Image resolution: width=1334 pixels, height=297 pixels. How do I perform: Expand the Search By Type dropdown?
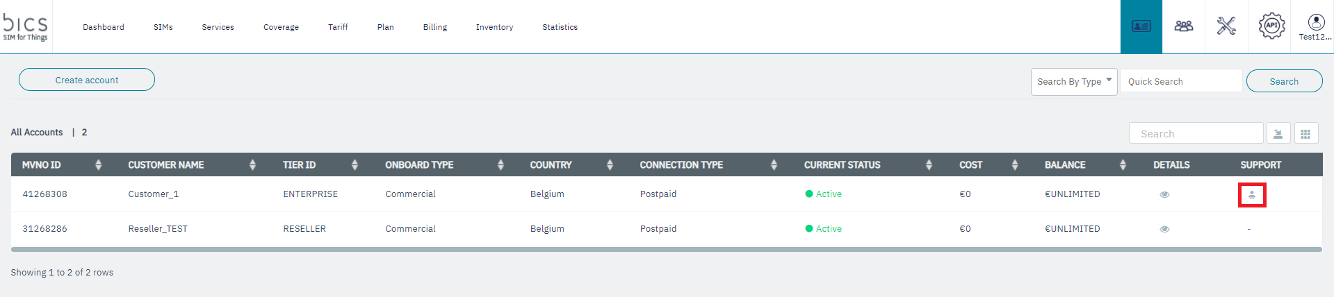click(x=1073, y=82)
